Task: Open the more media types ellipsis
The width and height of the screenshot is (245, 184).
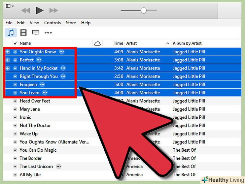Action: pos(48,33)
